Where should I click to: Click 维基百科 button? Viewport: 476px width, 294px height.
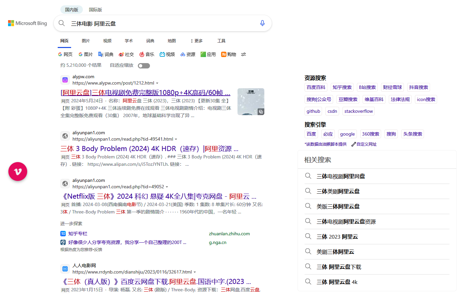[x=374, y=99]
